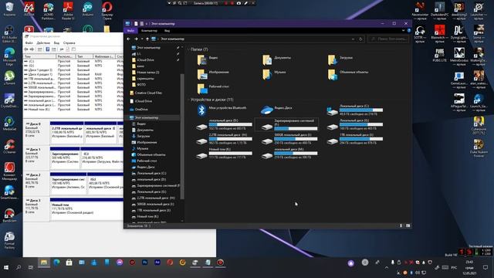The width and height of the screenshot is (494, 278).
Task: Open Task View on taskbar
Action: click(x=31, y=268)
